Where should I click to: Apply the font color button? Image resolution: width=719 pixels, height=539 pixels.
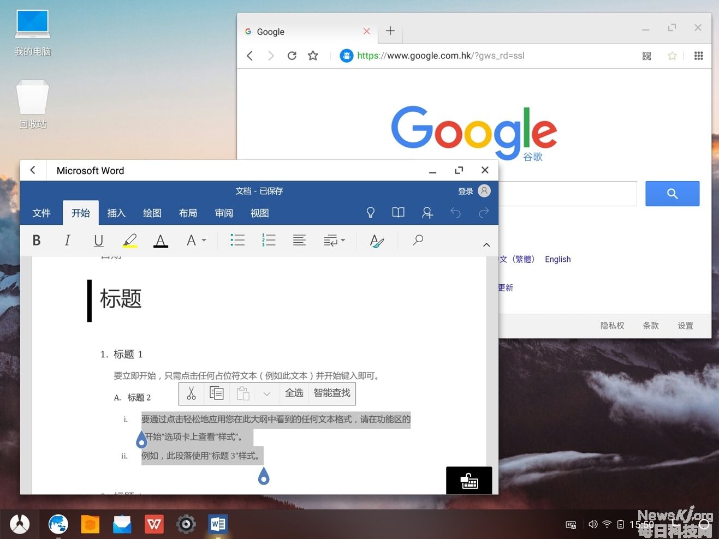pyautogui.click(x=161, y=241)
